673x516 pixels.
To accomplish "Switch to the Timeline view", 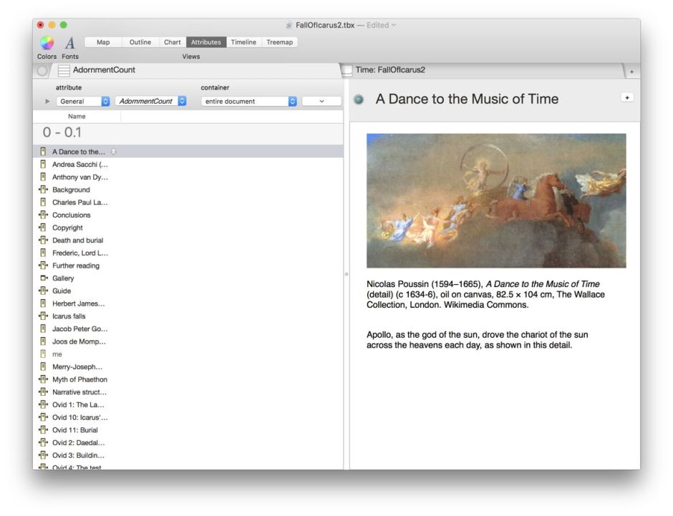I will [x=243, y=42].
